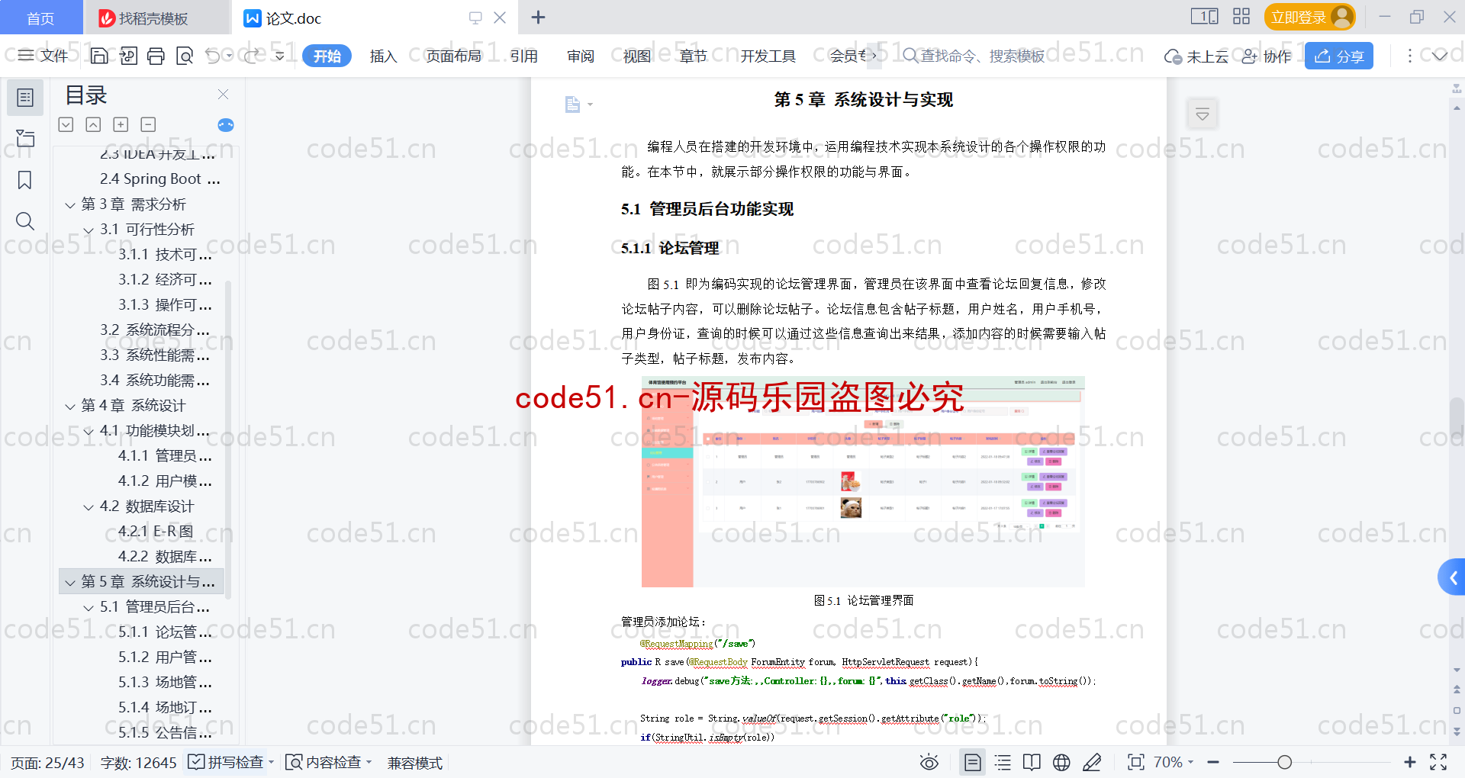Click zoom out minus button
Viewport: 1465px width, 778px height.
[x=1213, y=762]
